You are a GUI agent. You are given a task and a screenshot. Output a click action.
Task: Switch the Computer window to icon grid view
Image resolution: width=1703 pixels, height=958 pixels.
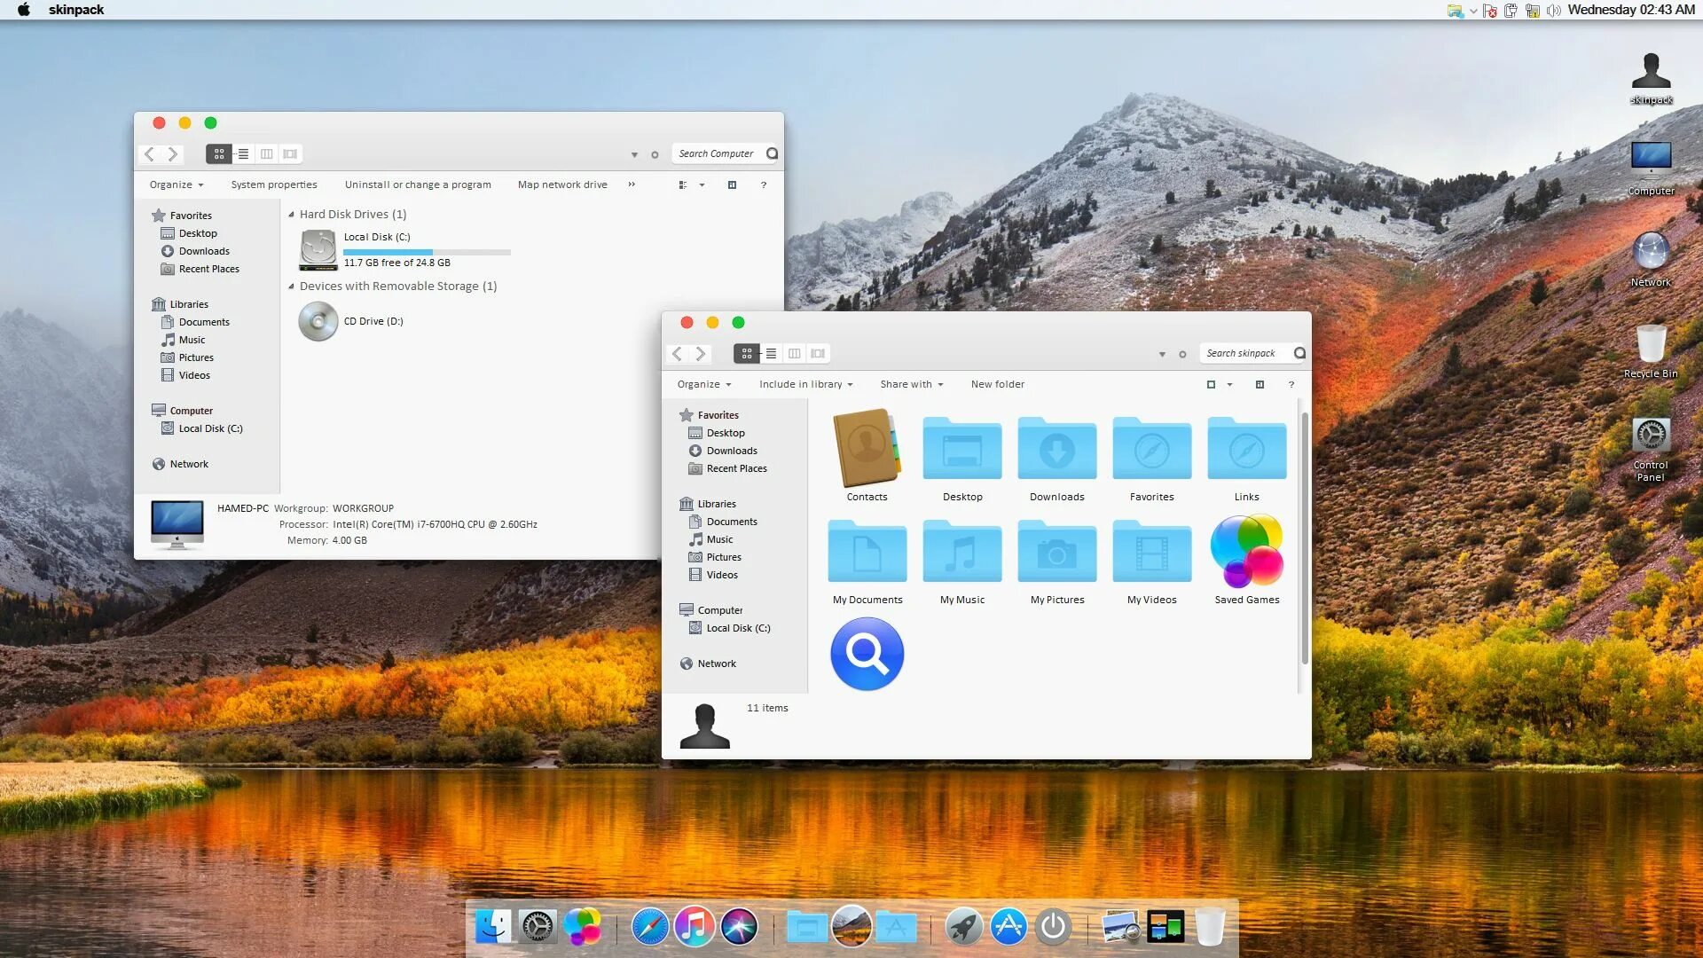pyautogui.click(x=219, y=153)
